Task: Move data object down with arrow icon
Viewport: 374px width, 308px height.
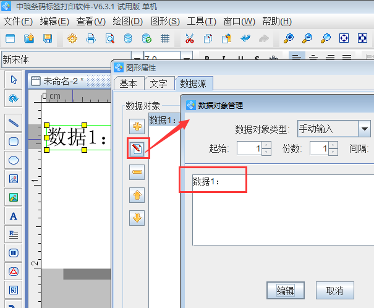Action: coord(137,217)
